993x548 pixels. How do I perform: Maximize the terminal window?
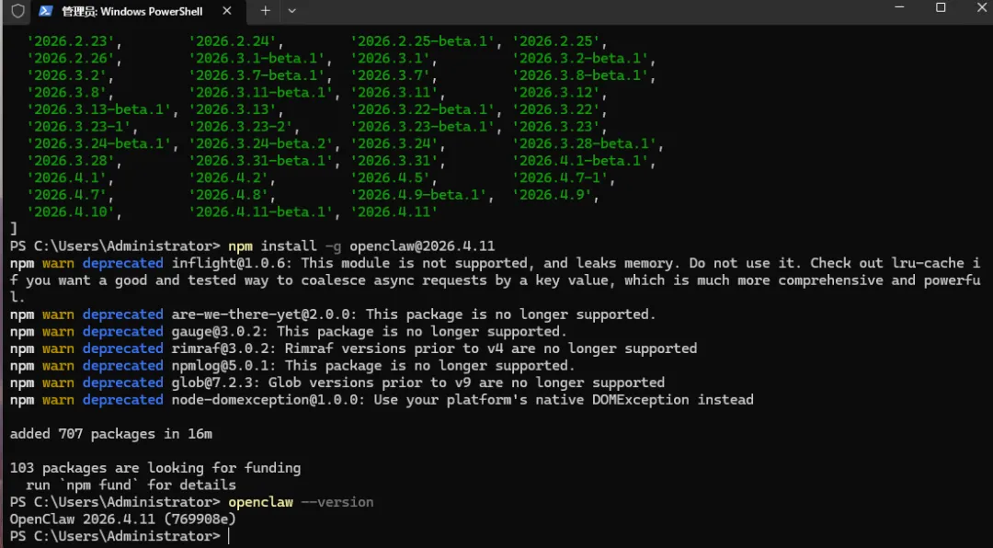tap(942, 7)
